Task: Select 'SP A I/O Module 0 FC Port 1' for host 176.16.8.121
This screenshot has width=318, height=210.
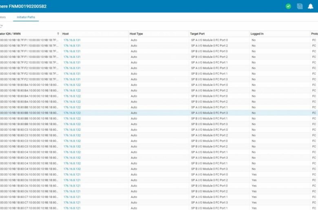Action: [209, 197]
